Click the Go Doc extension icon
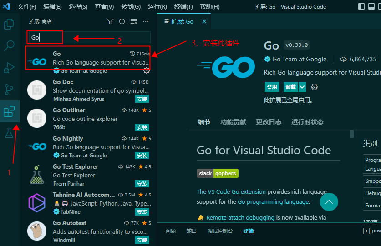Image resolution: width=381 pixels, height=246 pixels. coord(37,90)
